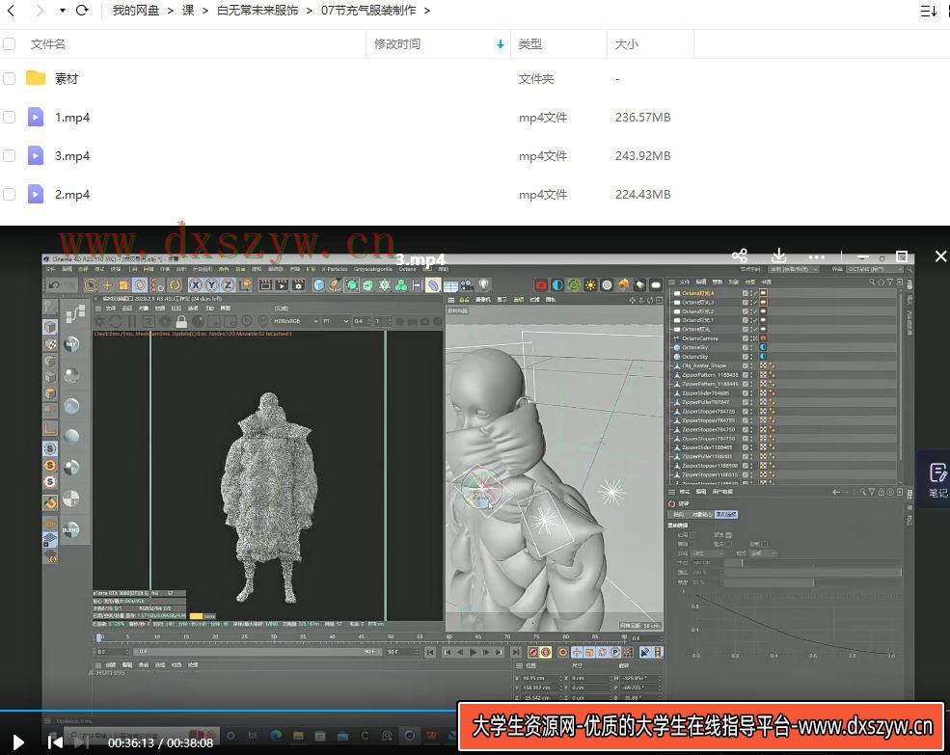950x755 pixels.
Task: Select OctaneCamera in the object manager
Action: click(700, 338)
